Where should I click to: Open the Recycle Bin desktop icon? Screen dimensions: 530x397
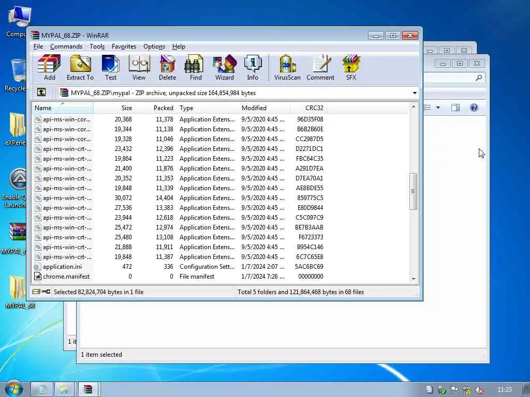click(x=16, y=75)
